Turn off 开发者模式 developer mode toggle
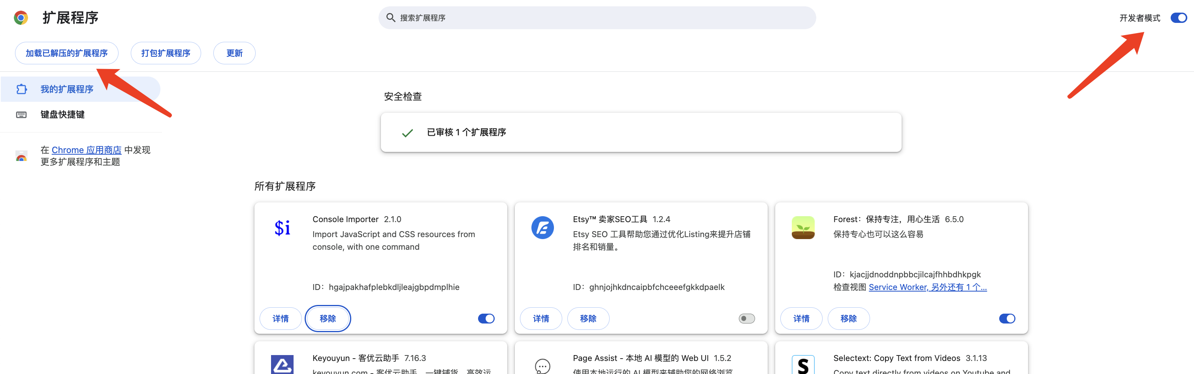Image resolution: width=1194 pixels, height=374 pixels. (x=1178, y=18)
